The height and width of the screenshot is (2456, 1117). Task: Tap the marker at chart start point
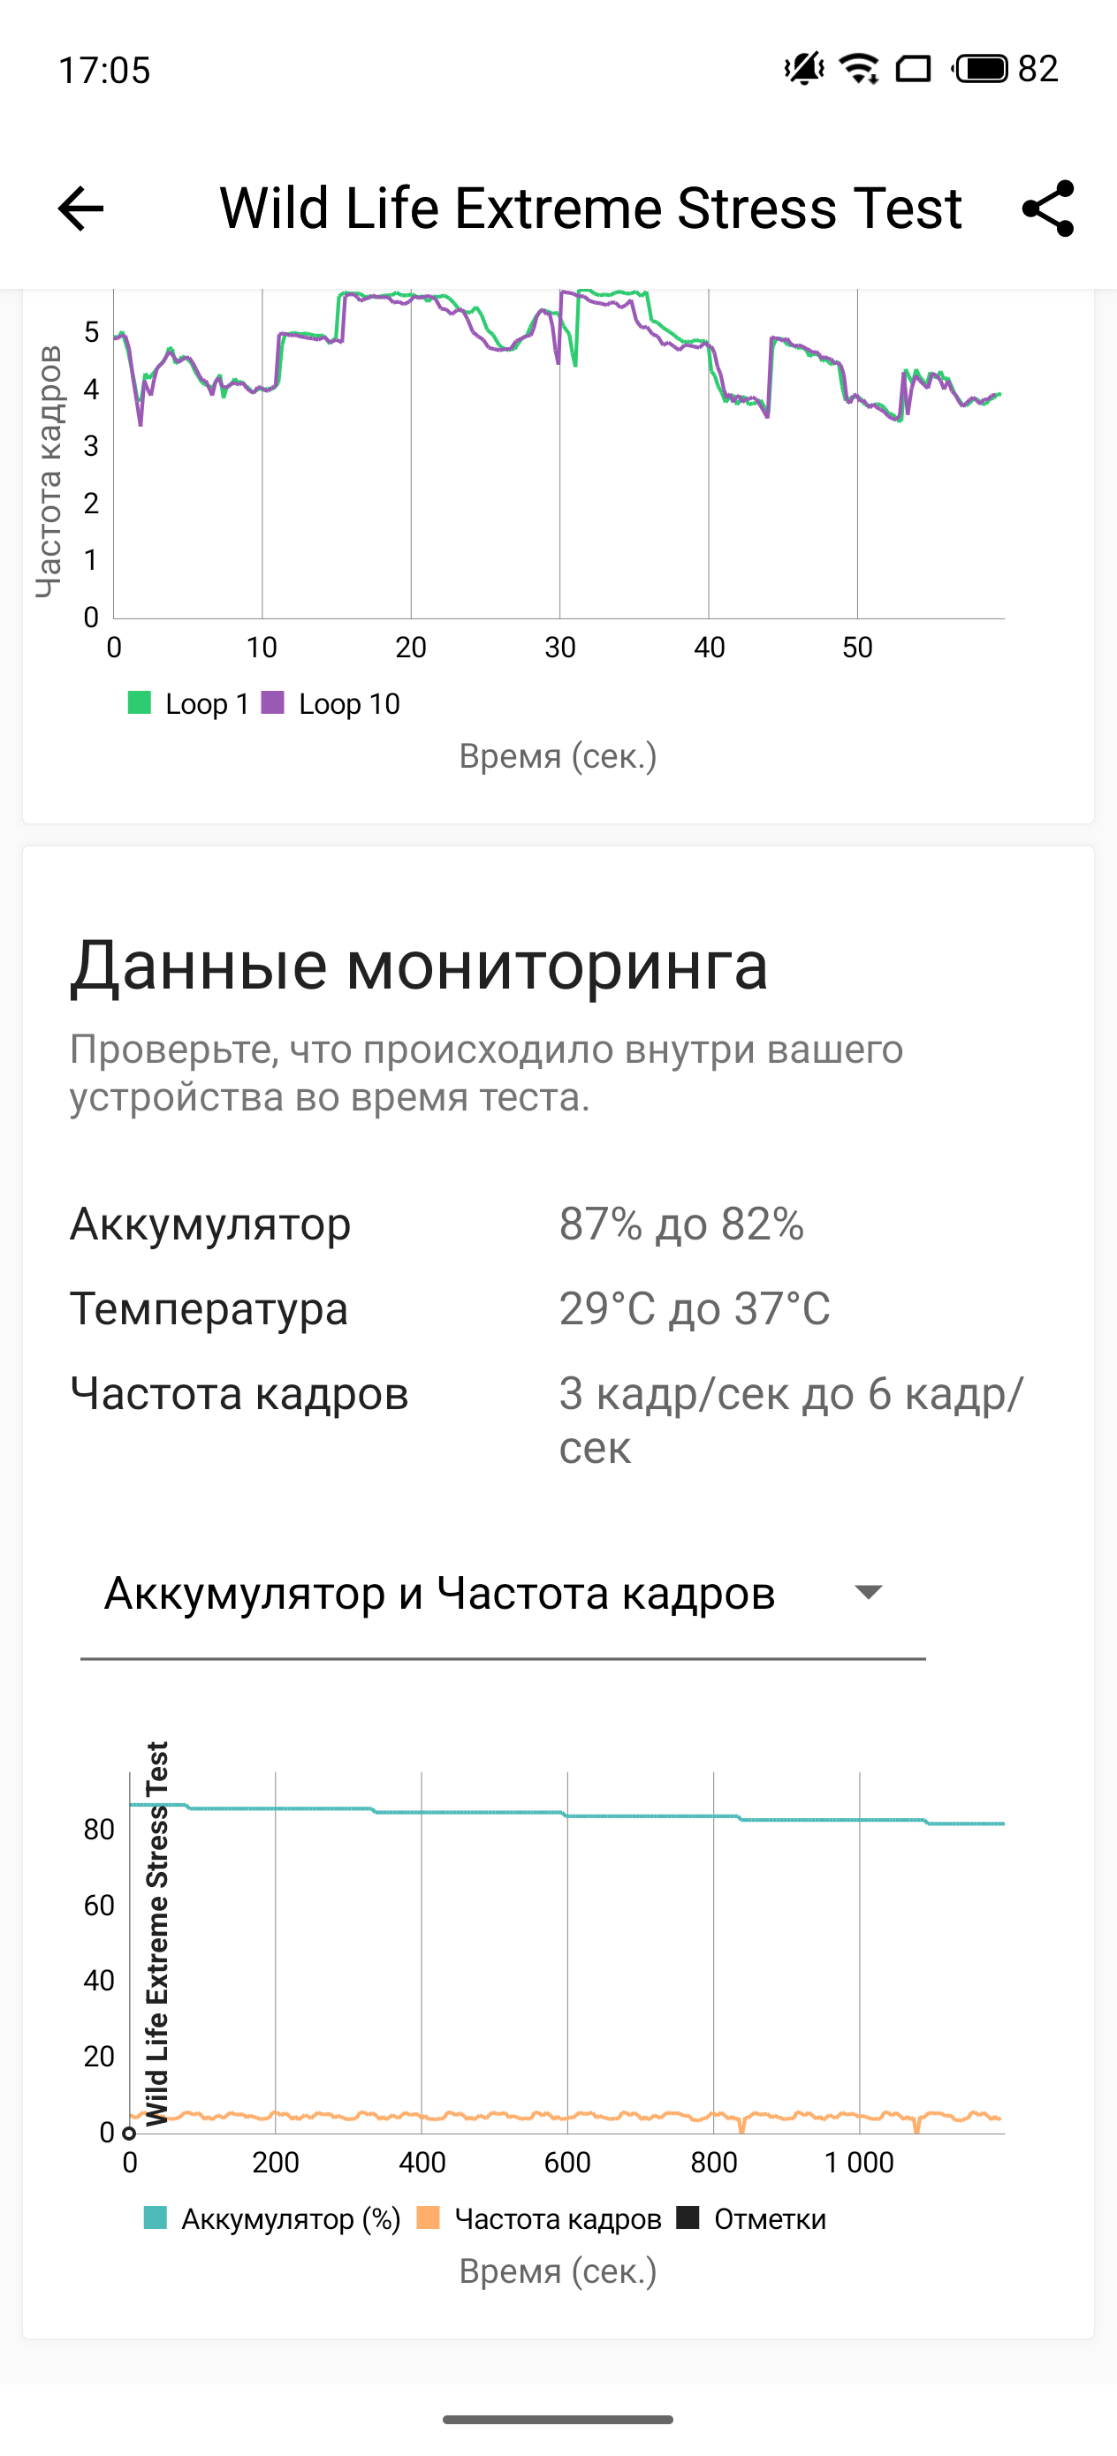point(130,2133)
